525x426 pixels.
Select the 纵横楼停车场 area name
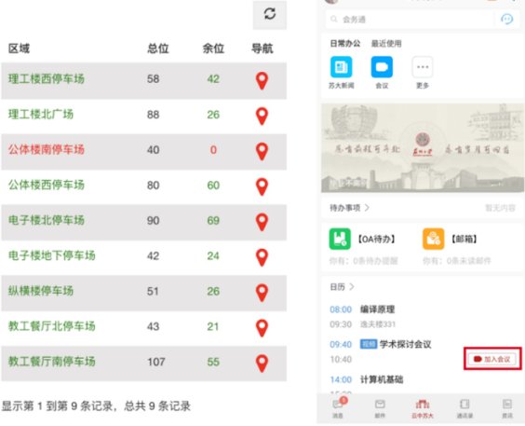click(x=41, y=291)
